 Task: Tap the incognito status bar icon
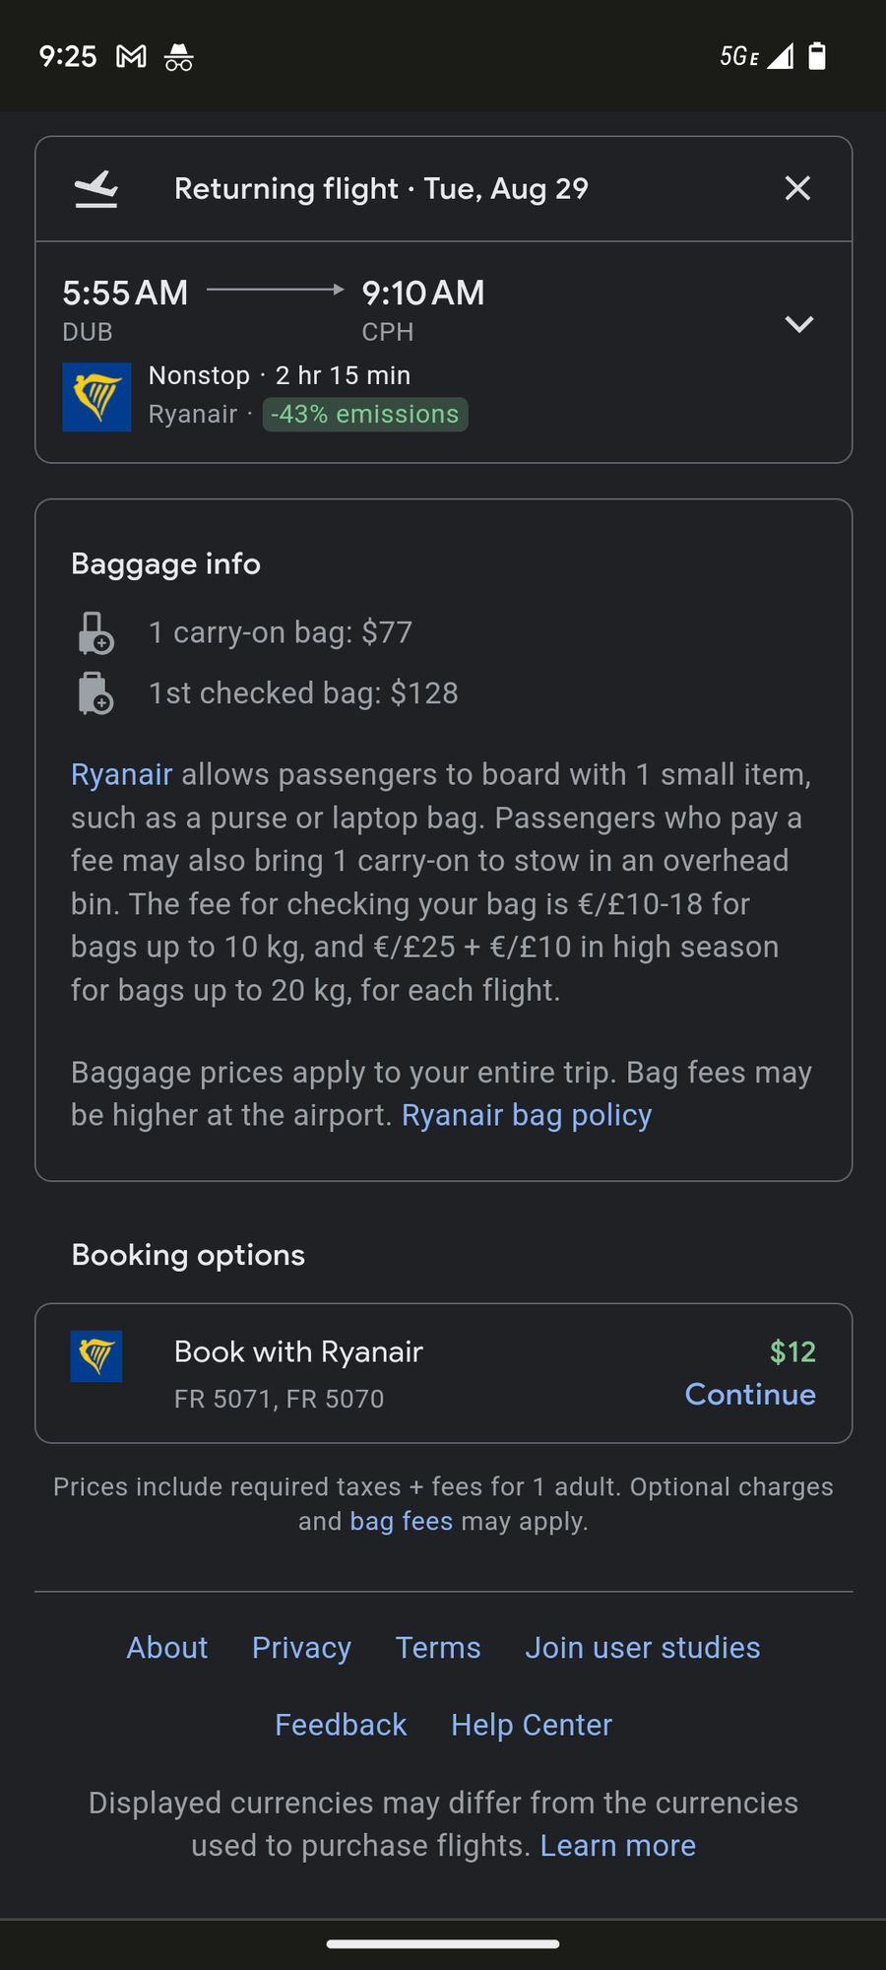179,57
